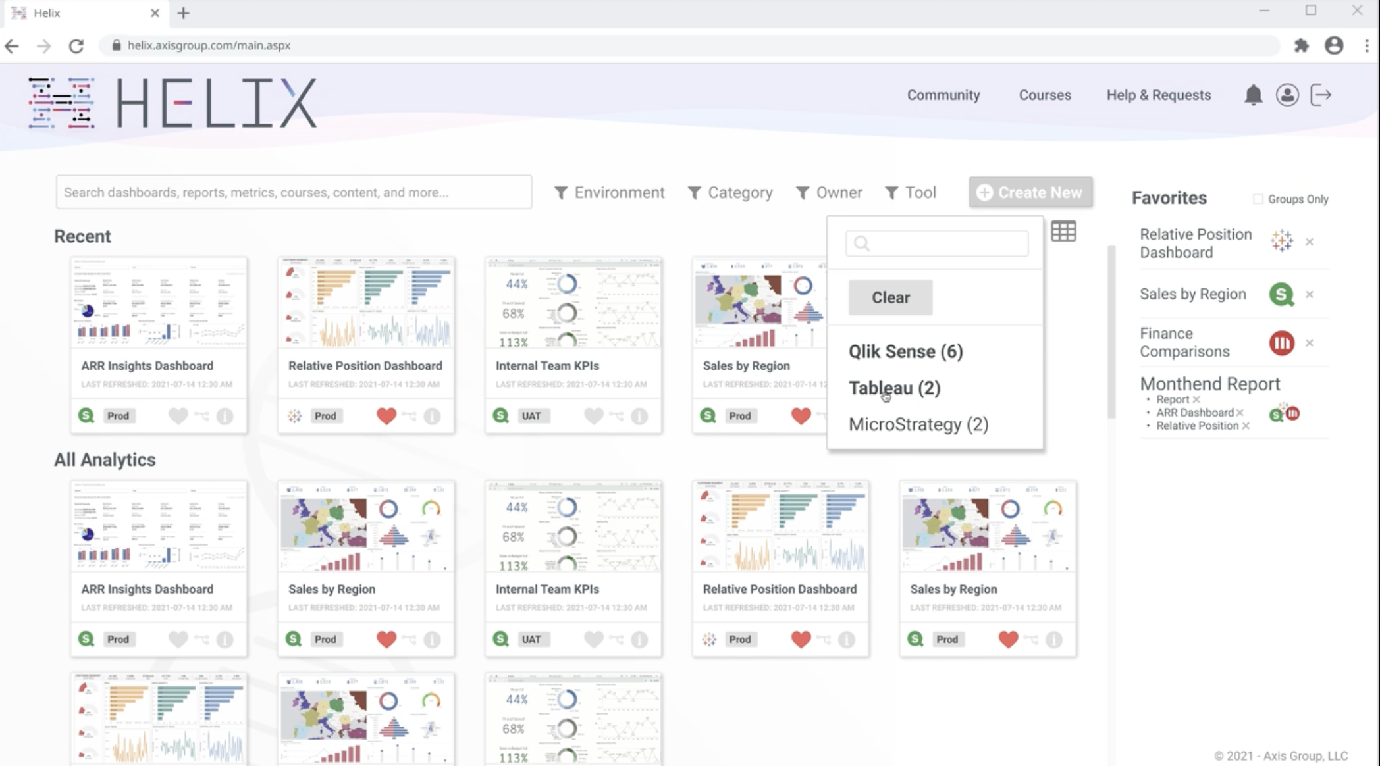Image resolution: width=1380 pixels, height=766 pixels.
Task: Click the notification bell icon in header
Action: click(1253, 95)
